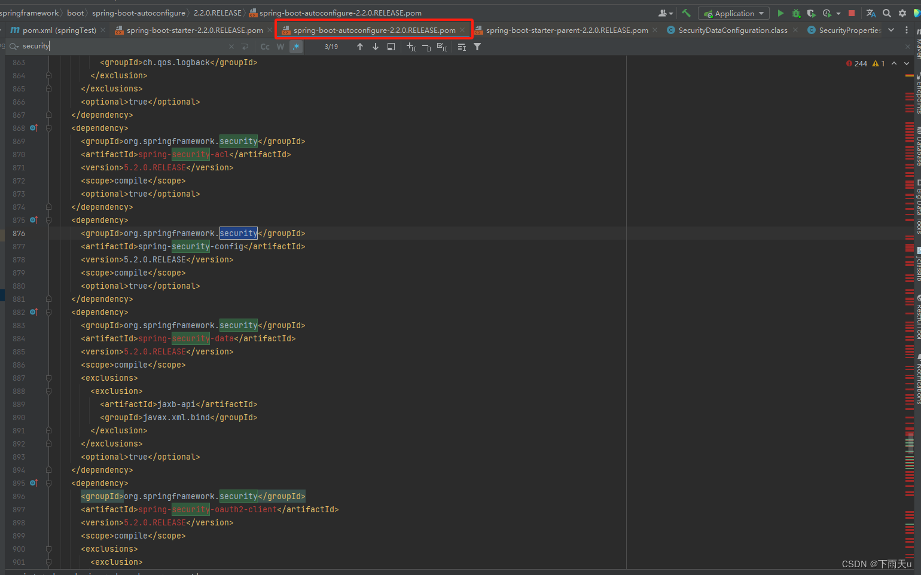Screen dimensions: 921x575
Task: Start debugging with the bug icon
Action: [x=796, y=13]
